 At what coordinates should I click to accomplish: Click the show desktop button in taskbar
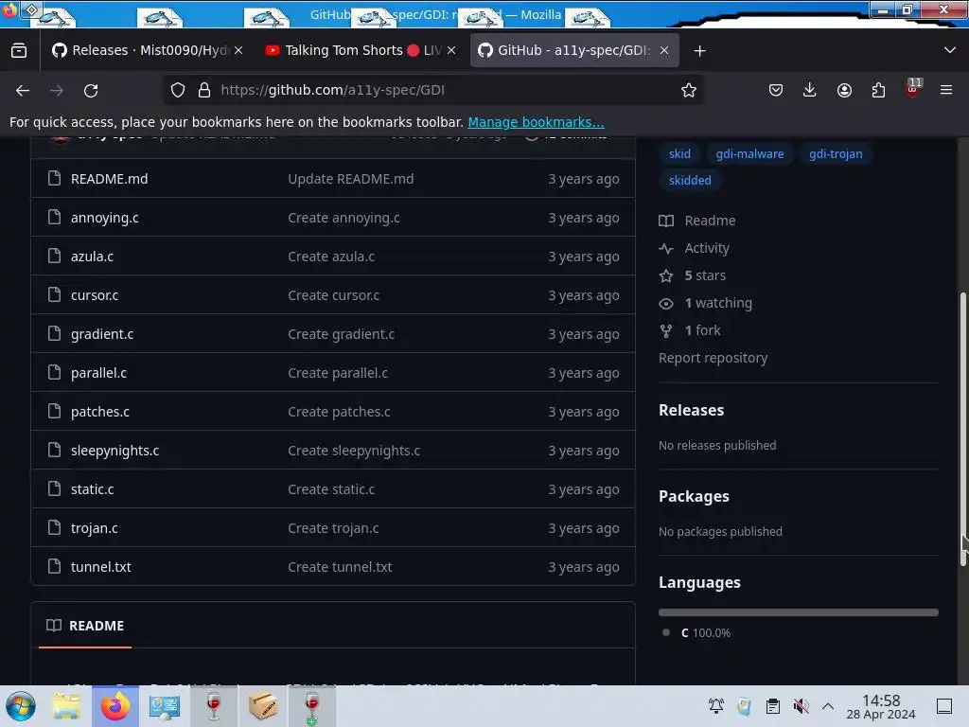(x=943, y=706)
